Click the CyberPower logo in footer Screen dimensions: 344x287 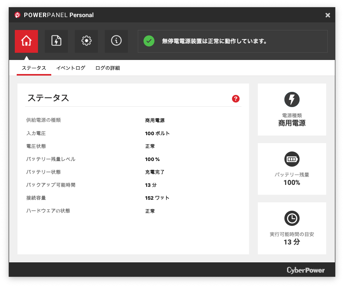(306, 270)
